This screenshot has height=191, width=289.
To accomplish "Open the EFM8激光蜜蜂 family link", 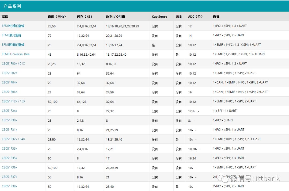I will coord(12,35).
